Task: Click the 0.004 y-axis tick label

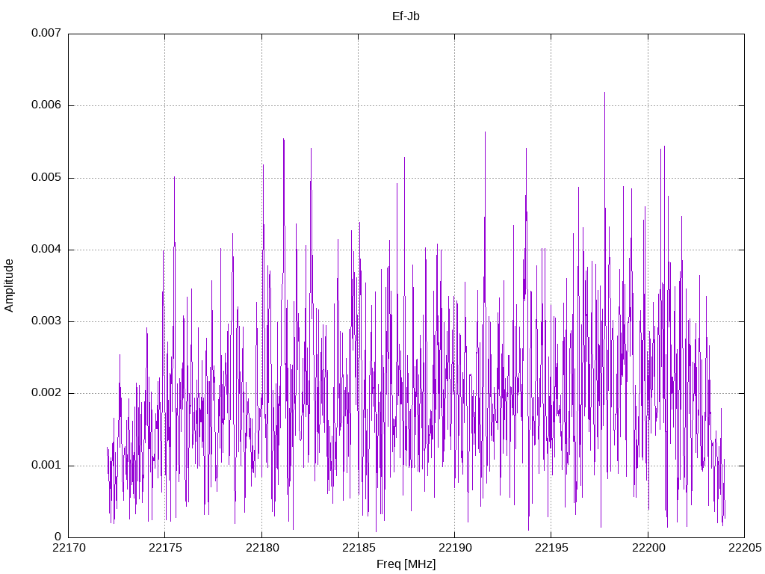Action: (46, 249)
